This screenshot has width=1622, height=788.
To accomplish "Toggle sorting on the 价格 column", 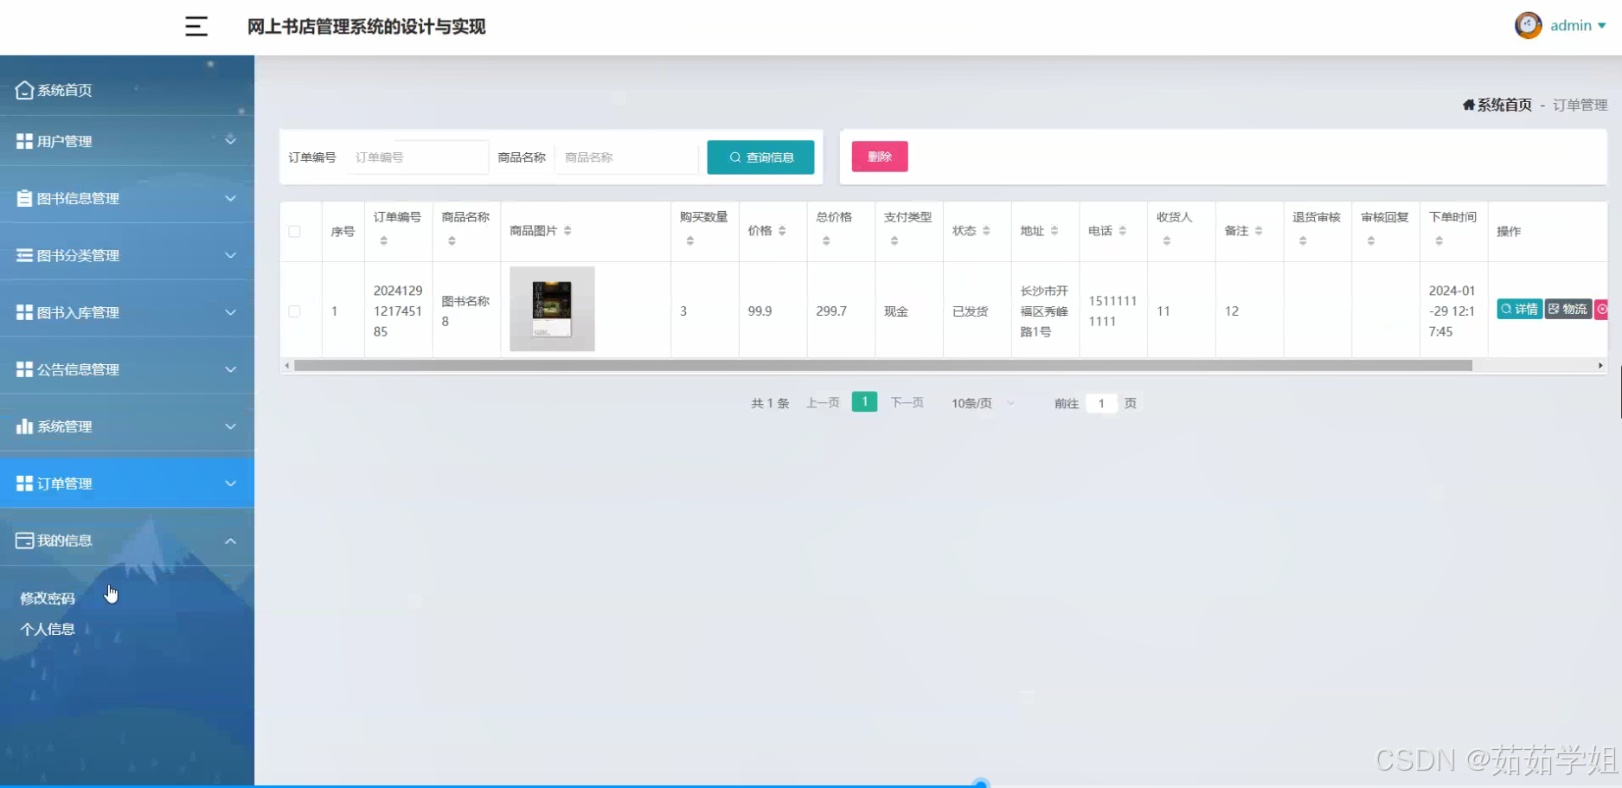I will [x=782, y=230].
